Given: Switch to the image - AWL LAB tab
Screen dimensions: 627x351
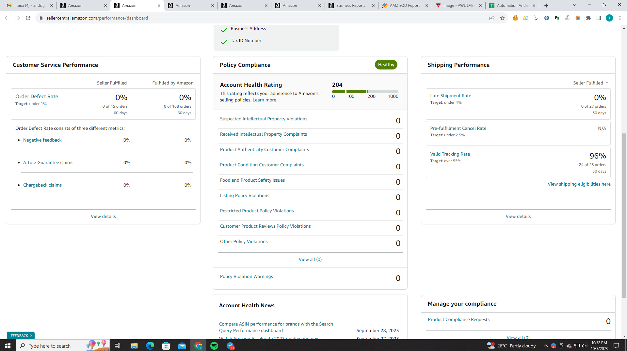Looking at the screenshot, I should tap(458, 6).
